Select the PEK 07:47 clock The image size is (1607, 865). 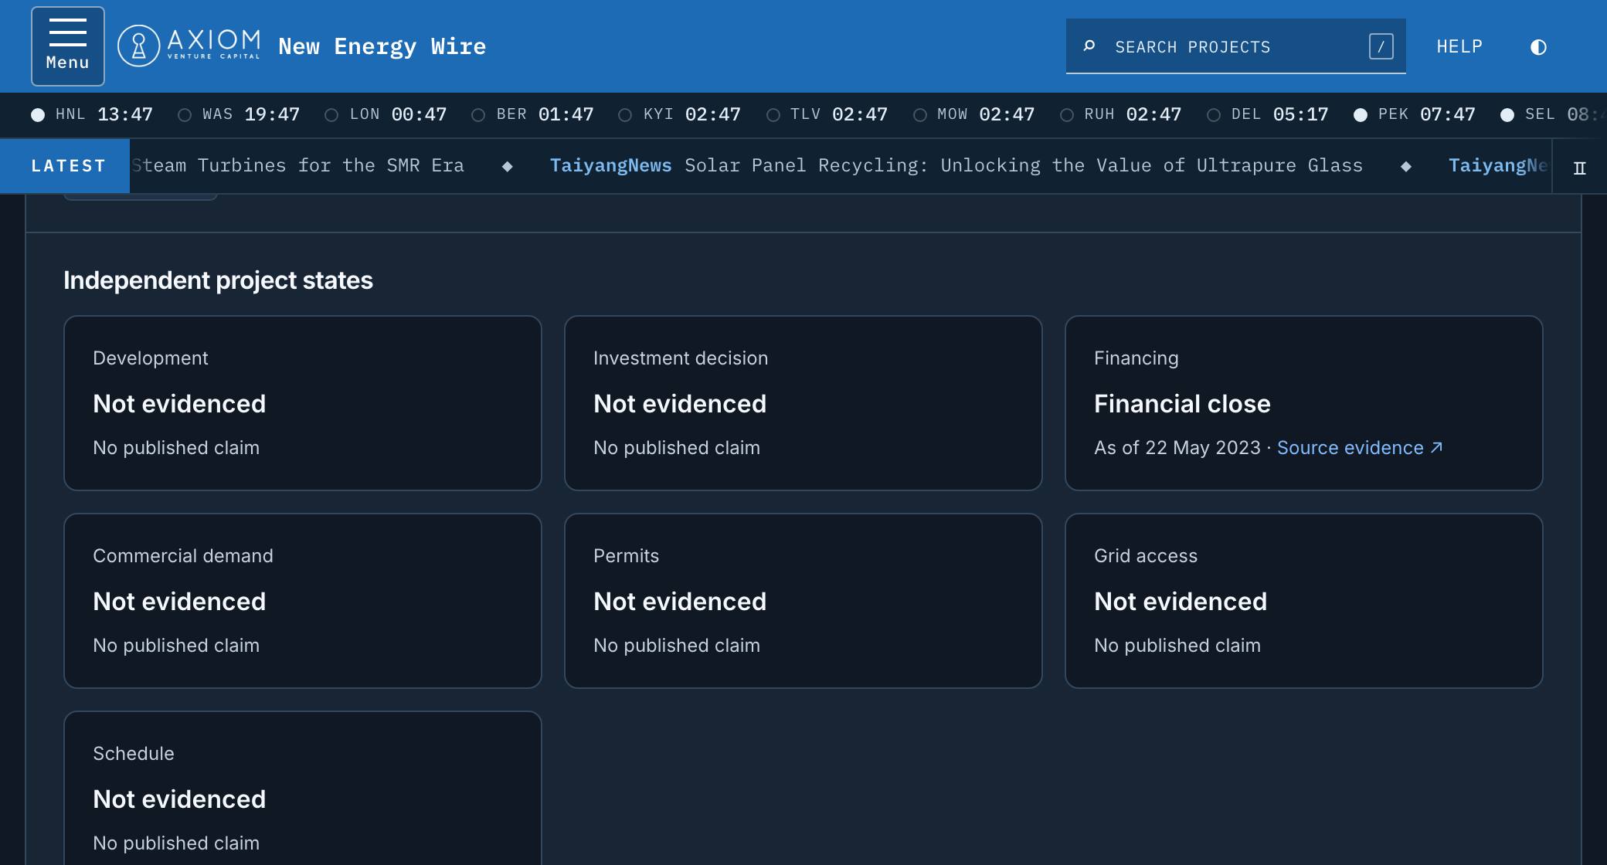(1415, 114)
